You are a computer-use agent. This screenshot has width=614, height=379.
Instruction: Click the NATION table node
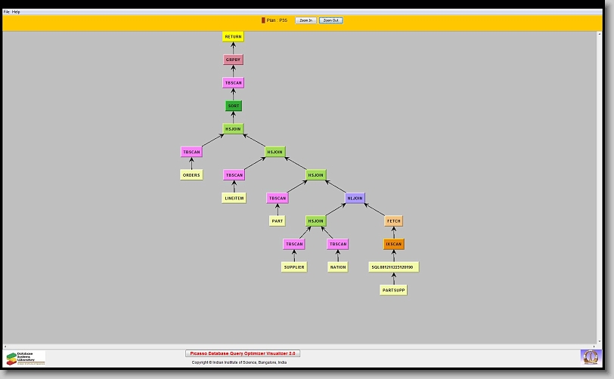pyautogui.click(x=337, y=267)
